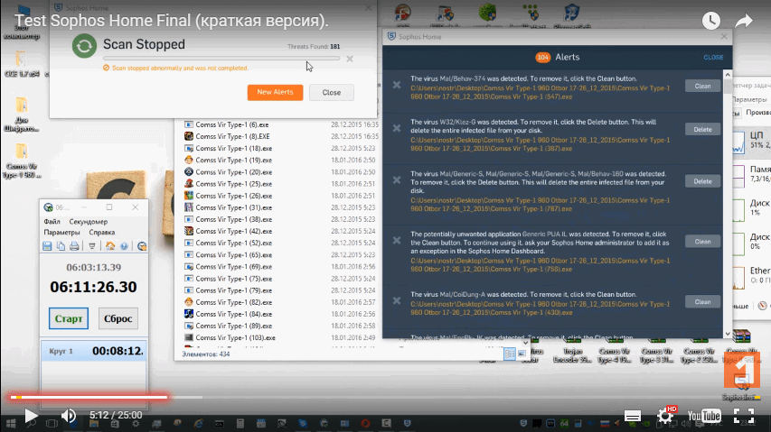Select file Comss Vir Type-1 (8).EXE

(232, 136)
